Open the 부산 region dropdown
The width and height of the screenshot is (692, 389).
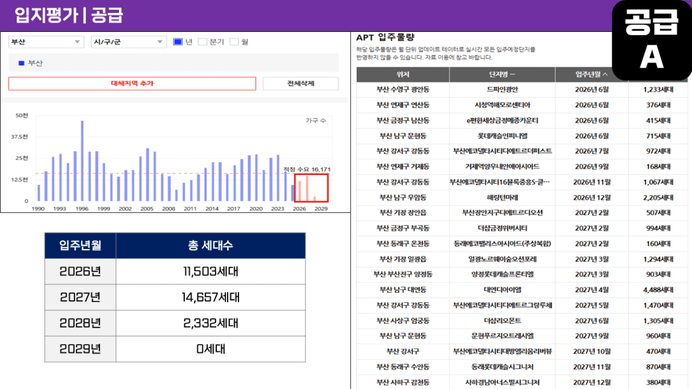[46, 42]
